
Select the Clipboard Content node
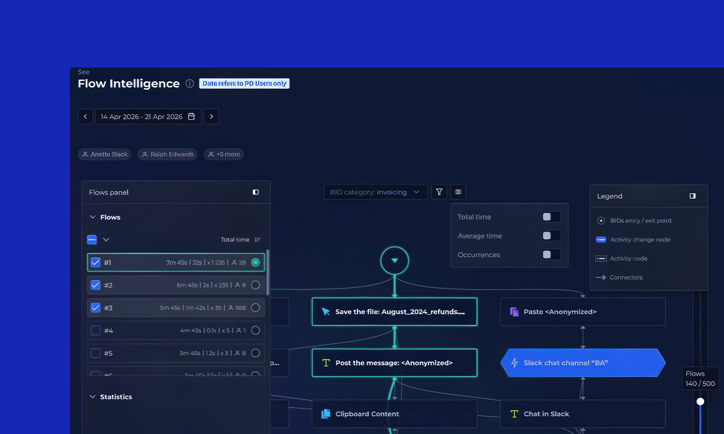395,414
